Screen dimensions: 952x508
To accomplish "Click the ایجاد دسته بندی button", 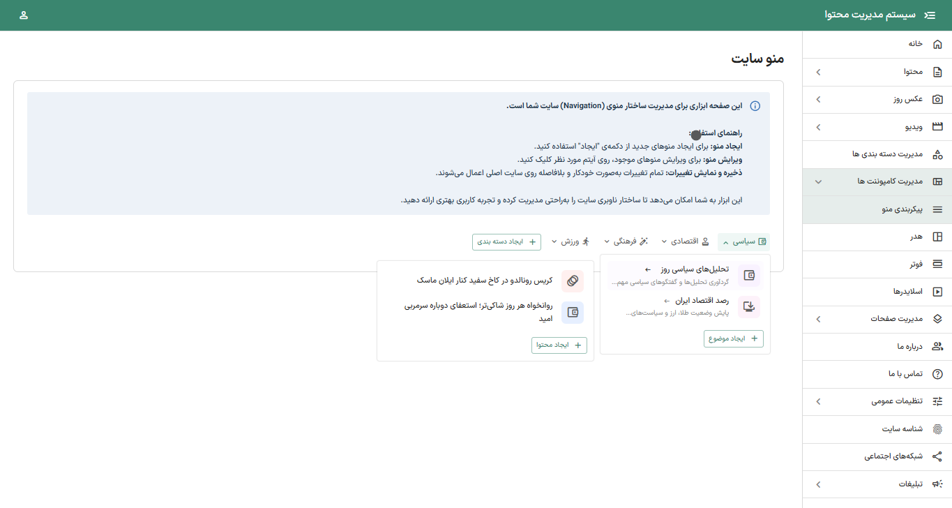I will pos(506,241).
